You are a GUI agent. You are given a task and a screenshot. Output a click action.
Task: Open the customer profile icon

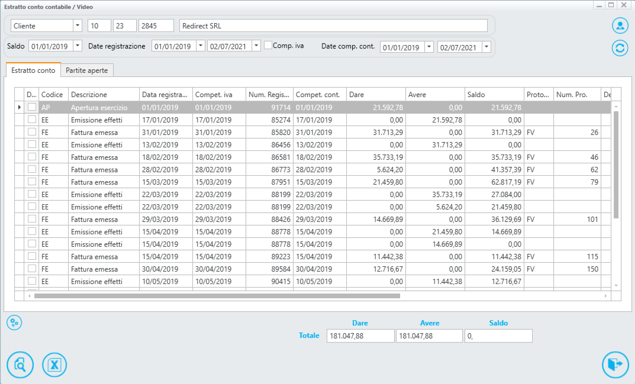(620, 25)
